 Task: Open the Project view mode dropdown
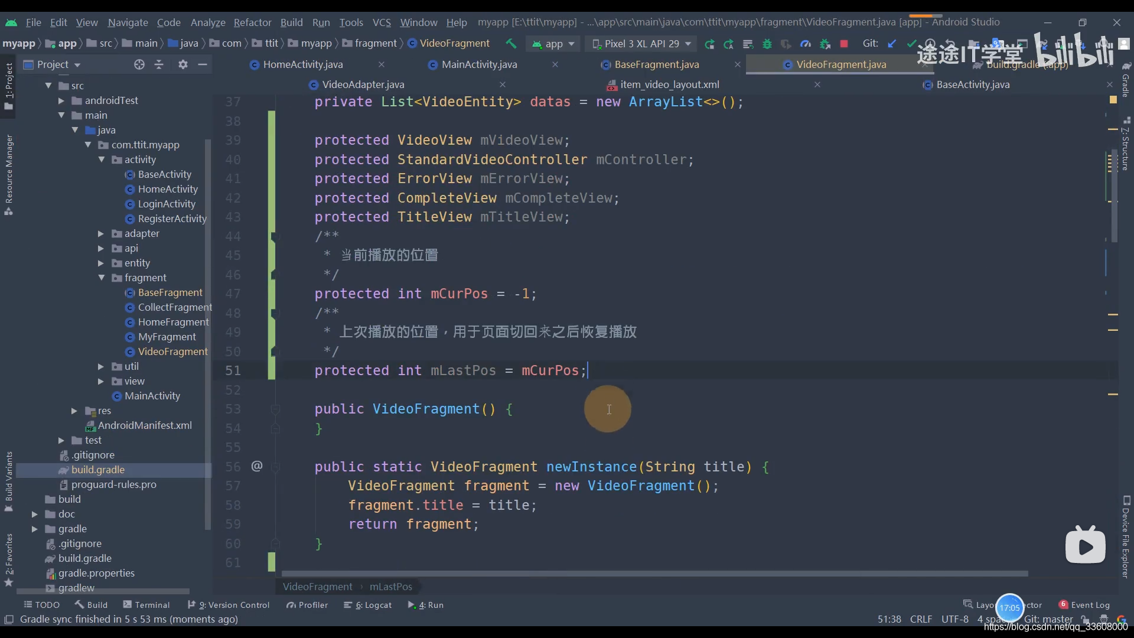point(52,64)
